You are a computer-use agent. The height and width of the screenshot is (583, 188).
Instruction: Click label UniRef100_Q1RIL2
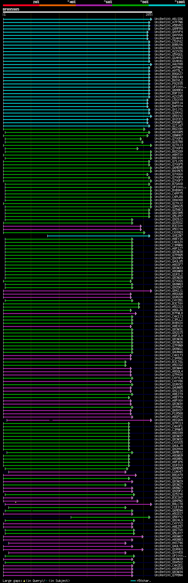(169, 275)
